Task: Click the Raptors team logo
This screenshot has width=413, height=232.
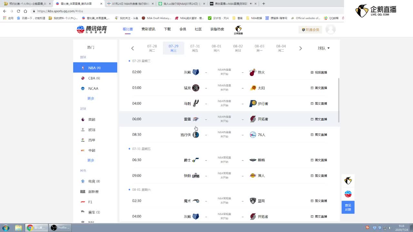Action: 196,88
